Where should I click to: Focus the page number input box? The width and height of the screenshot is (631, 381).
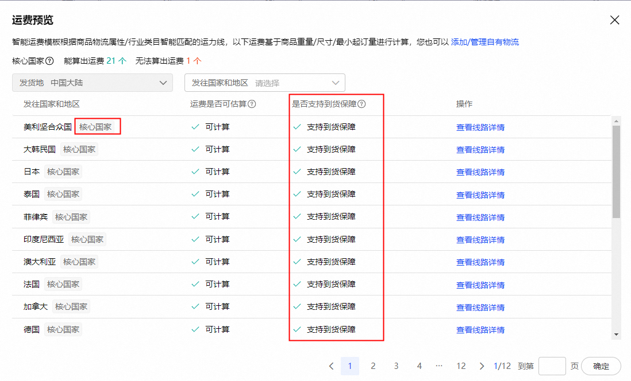552,366
